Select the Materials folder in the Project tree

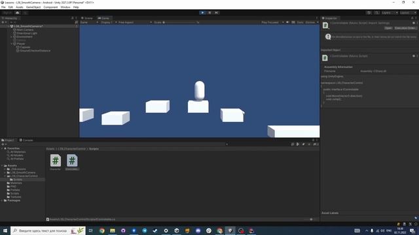[16, 183]
